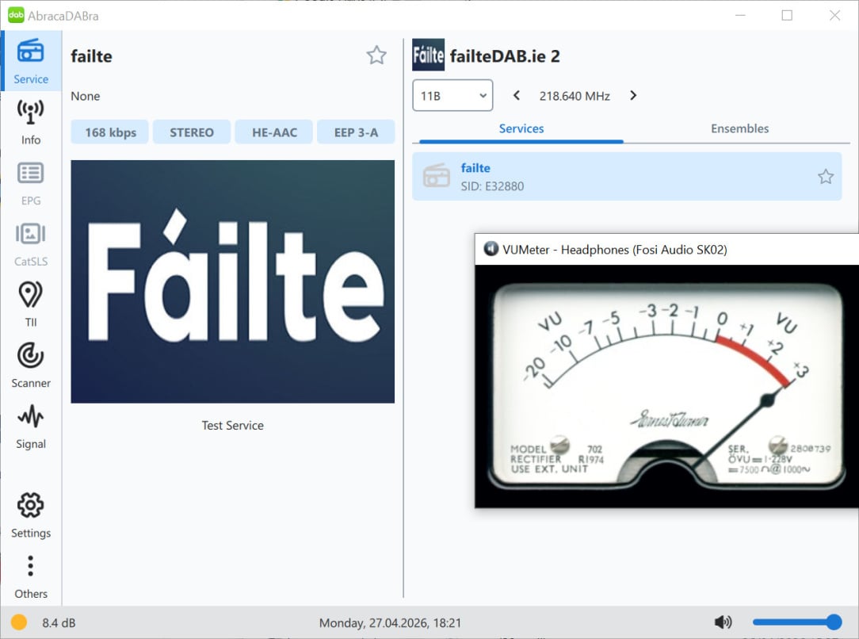Open the Scanner tool
The width and height of the screenshot is (859, 639).
click(31, 365)
